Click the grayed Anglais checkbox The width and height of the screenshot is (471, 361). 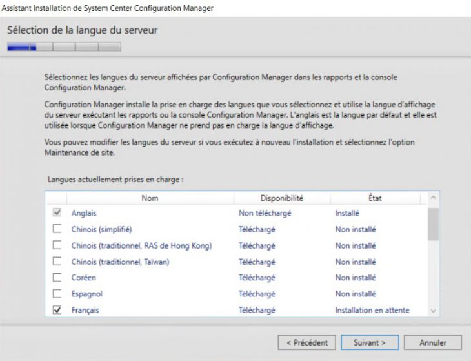pos(57,213)
